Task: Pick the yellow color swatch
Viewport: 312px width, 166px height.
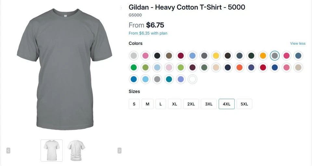Action: [216, 56]
